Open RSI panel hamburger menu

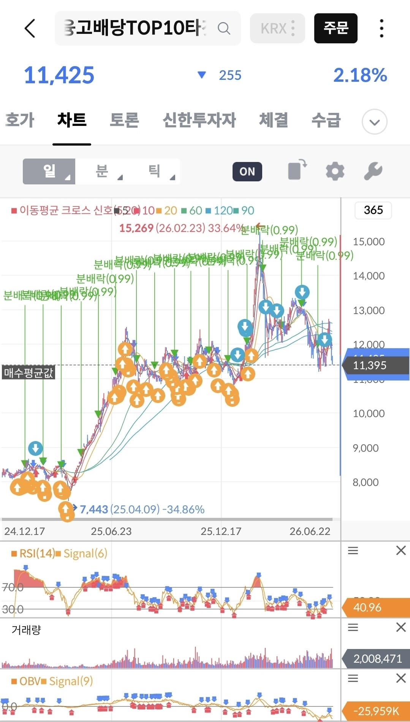pyautogui.click(x=353, y=551)
